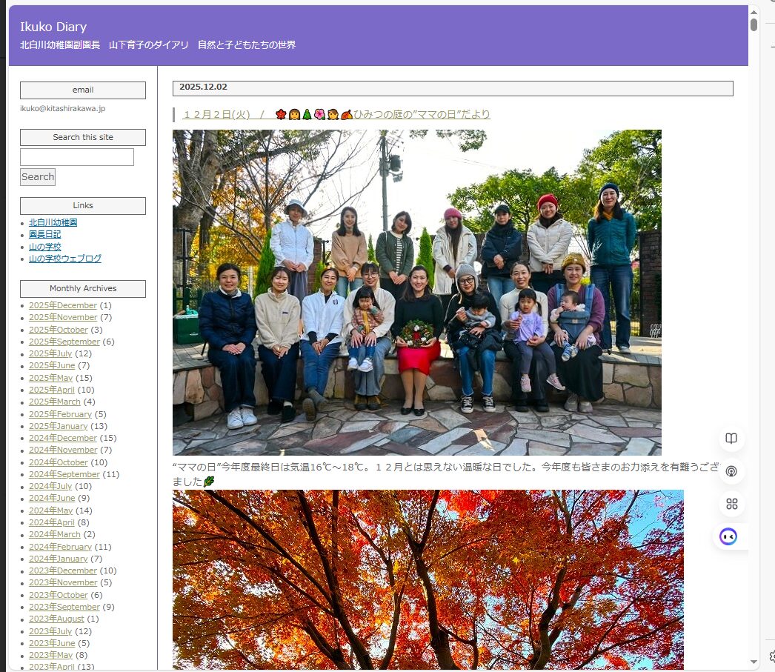Open the 山の学校ウェブログ link
The image size is (775, 672).
point(65,259)
